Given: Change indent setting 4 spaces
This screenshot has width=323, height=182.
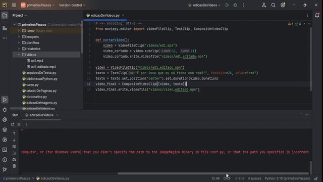Looking at the screenshot, I should pos(254,178).
